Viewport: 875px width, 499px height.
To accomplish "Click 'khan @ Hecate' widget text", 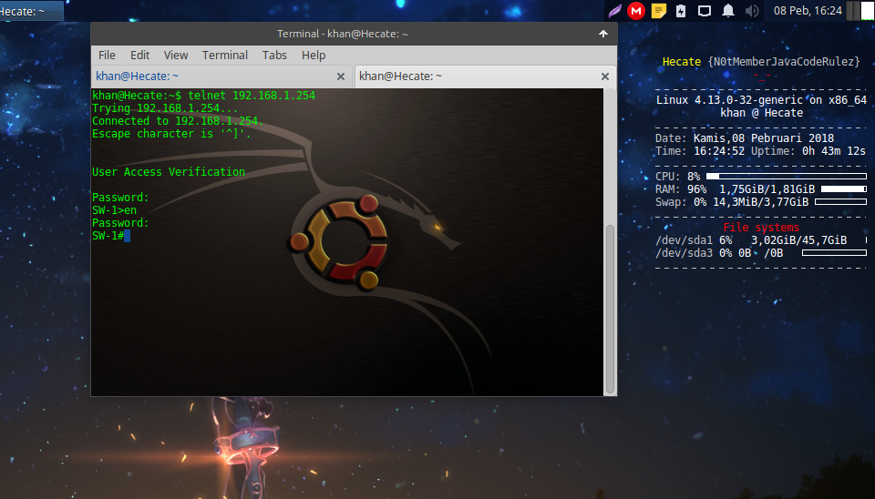I will coord(761,113).
